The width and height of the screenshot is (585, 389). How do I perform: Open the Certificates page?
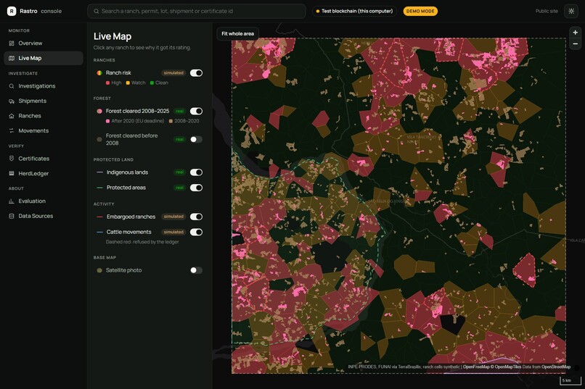click(44, 159)
